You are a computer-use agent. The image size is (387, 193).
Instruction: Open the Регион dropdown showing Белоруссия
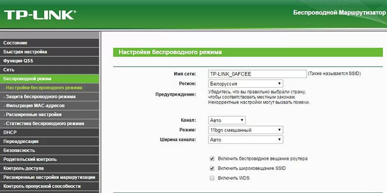(246, 83)
